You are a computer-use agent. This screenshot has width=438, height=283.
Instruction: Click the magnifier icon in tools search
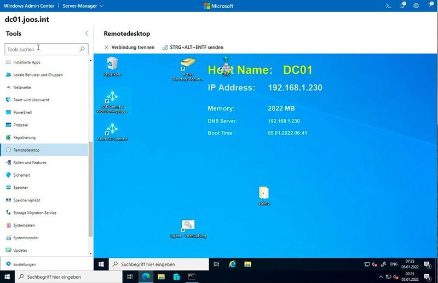pyautogui.click(x=82, y=49)
